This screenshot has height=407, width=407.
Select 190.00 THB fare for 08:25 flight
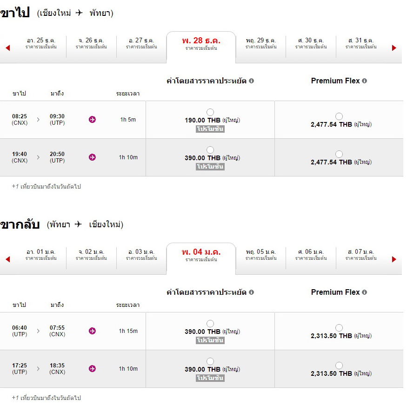210,112
